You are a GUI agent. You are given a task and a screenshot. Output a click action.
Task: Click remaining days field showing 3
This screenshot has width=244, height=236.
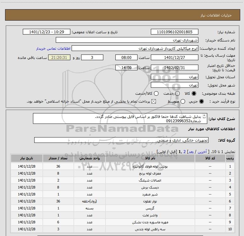click(92, 58)
